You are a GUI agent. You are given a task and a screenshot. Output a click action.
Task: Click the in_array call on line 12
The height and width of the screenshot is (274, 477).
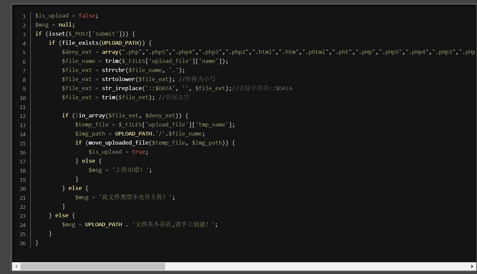tap(92, 116)
